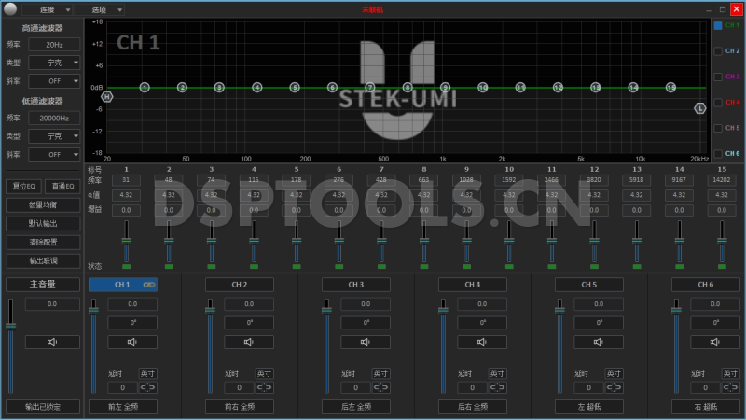The width and height of the screenshot is (746, 420).
Task: Click the CH 1 phase field 0°
Action: (132, 323)
